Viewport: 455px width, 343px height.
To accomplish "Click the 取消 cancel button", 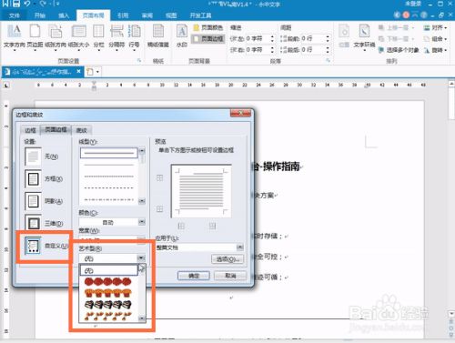I will pos(230,276).
